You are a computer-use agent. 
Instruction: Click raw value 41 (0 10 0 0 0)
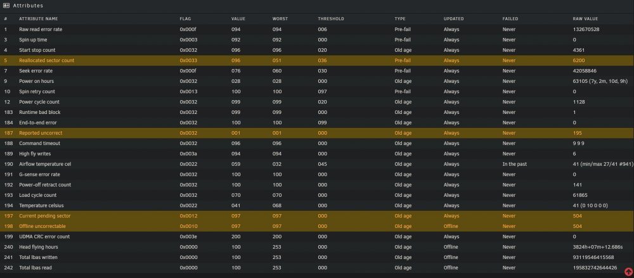(x=590, y=205)
